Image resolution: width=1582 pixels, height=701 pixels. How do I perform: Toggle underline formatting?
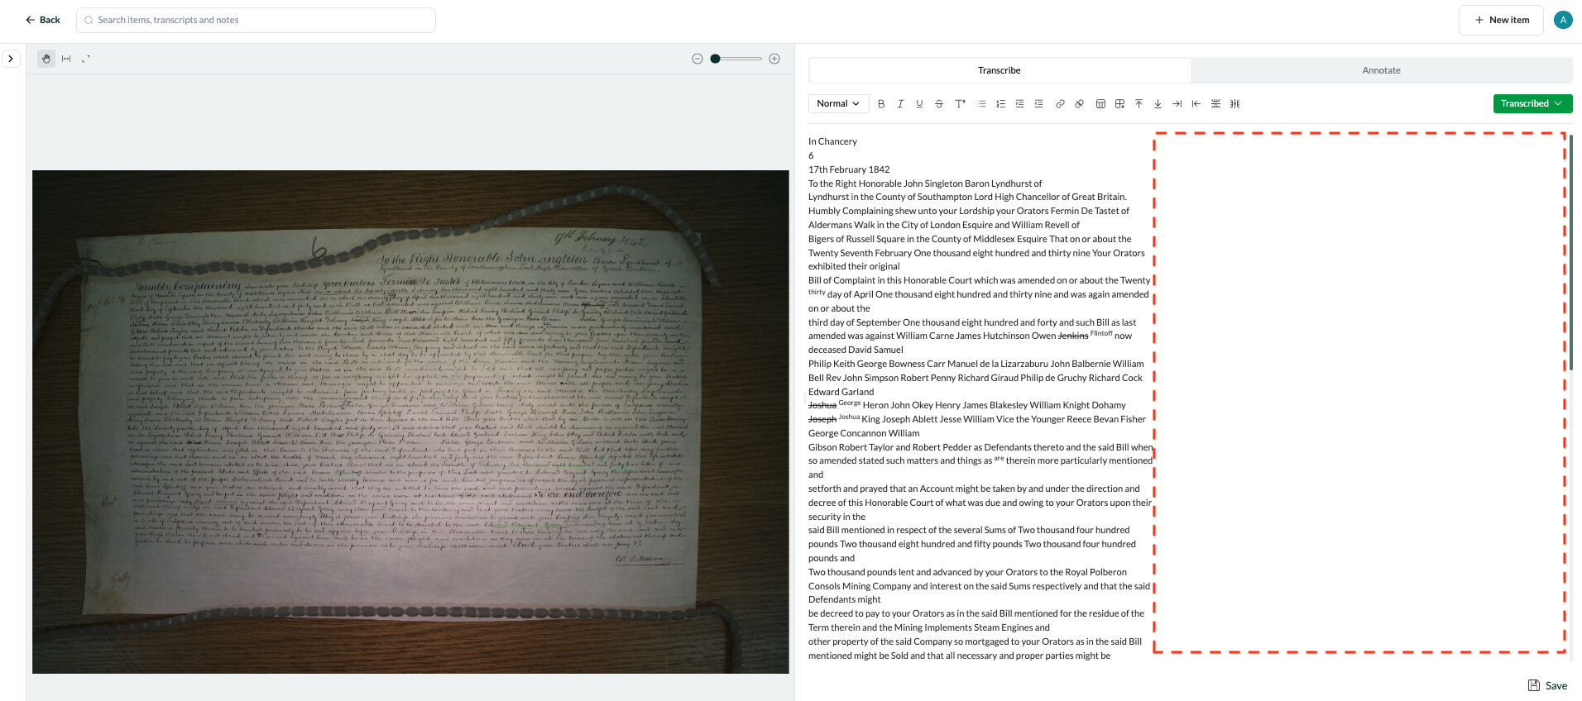pos(919,103)
